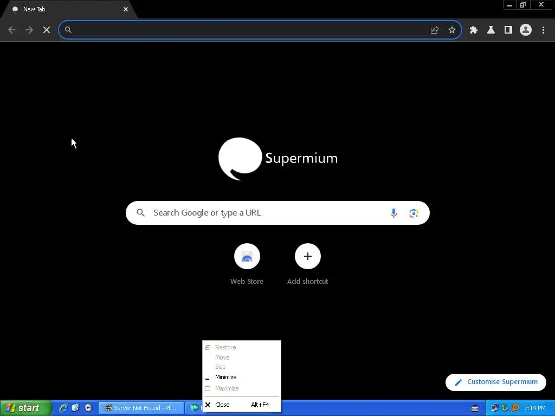Choose Move in the context menu

(x=242, y=357)
